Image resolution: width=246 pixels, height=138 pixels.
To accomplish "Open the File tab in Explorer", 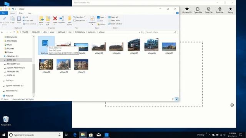I will point(3,13).
